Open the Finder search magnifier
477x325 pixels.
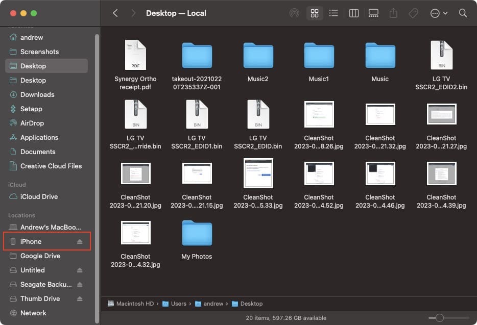click(x=463, y=13)
